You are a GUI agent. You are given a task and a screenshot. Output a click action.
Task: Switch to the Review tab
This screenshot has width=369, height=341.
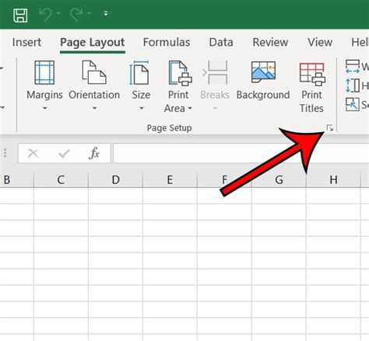[x=270, y=42]
